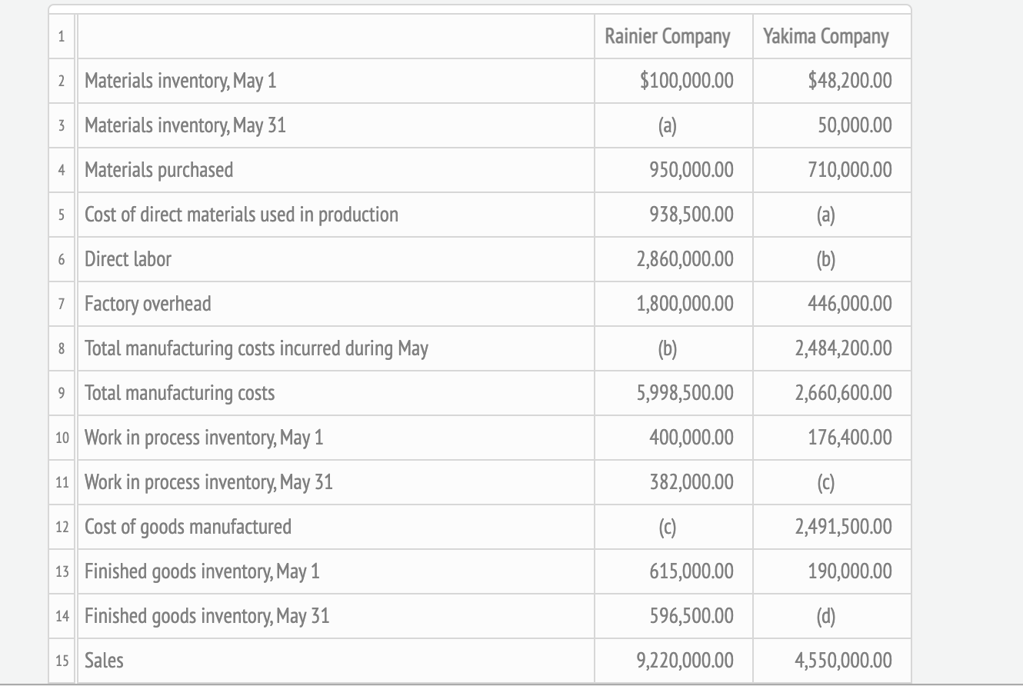Screen dimensions: 1023x686
Task: Select Yakima's 4,550,000.00 sales cell
Action: [845, 661]
